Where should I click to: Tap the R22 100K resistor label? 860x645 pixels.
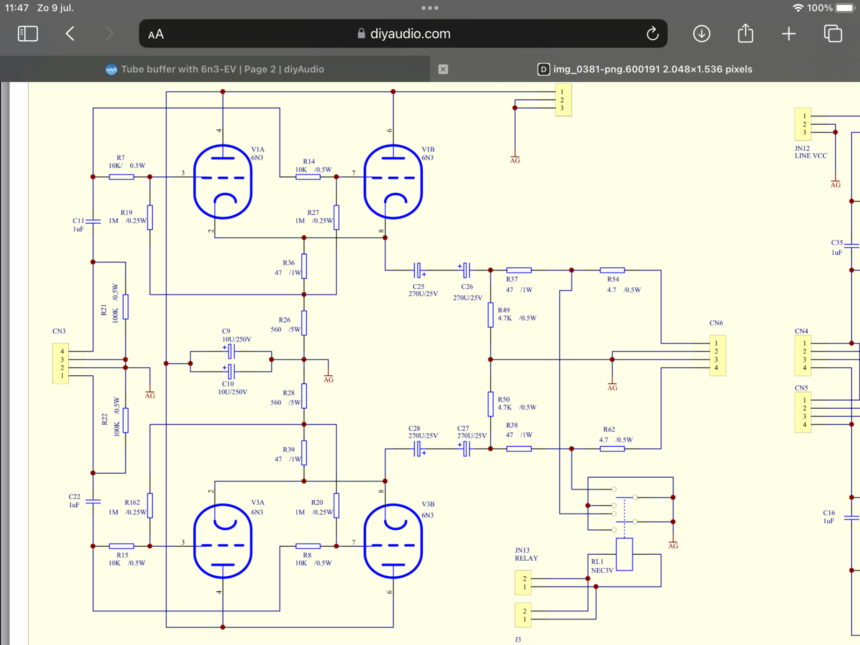[110, 417]
